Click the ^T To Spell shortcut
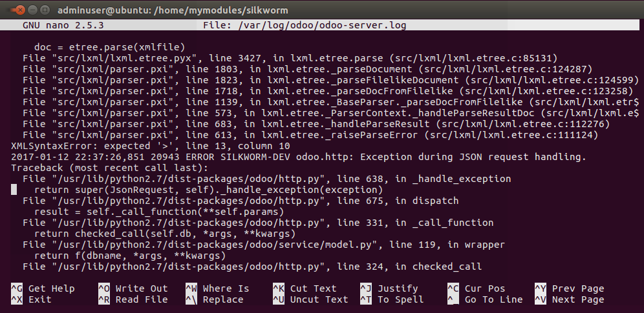The width and height of the screenshot is (644, 313). tap(392, 300)
